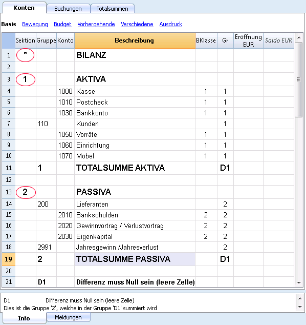The width and height of the screenshot is (306, 325).
Task: Select the Konten tab
Action: pos(24,8)
